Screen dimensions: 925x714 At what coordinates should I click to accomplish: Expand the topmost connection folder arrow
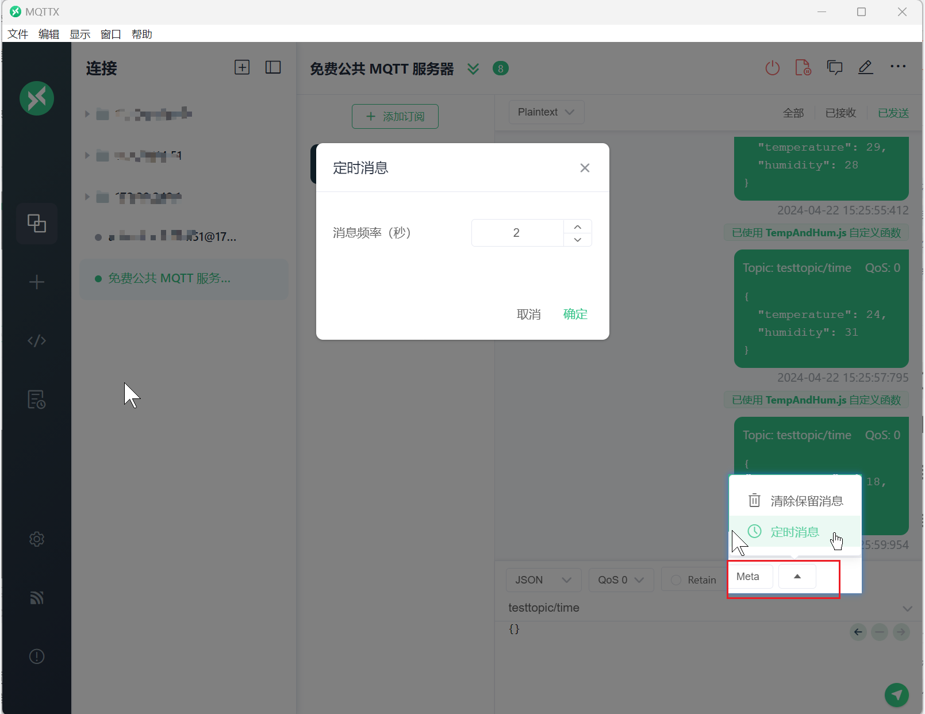point(87,114)
